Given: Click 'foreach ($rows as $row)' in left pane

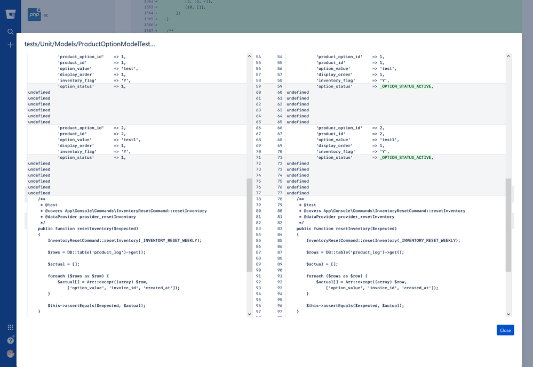Looking at the screenshot, I should pos(78,276).
